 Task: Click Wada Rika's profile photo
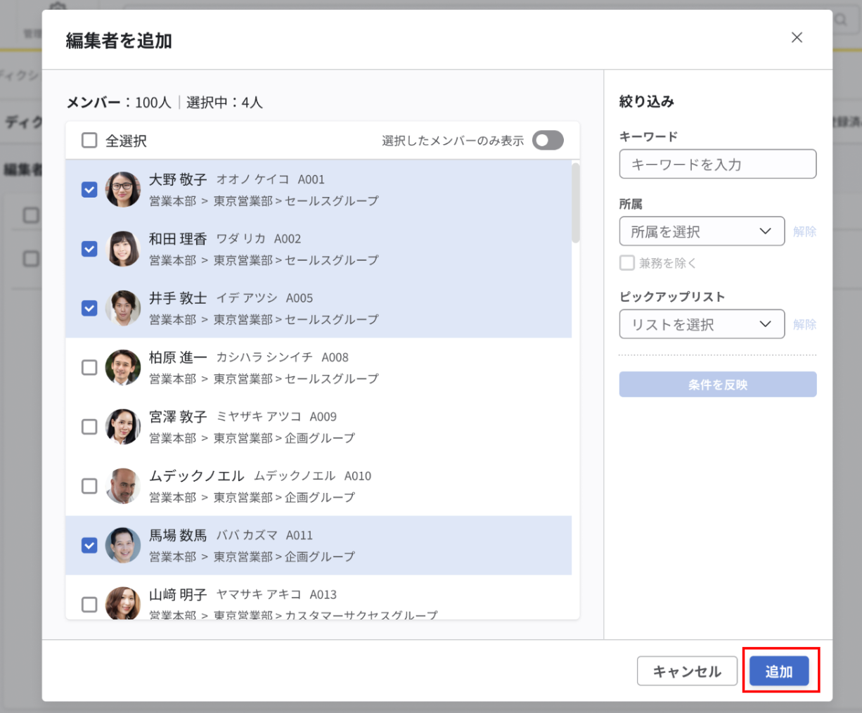point(123,249)
